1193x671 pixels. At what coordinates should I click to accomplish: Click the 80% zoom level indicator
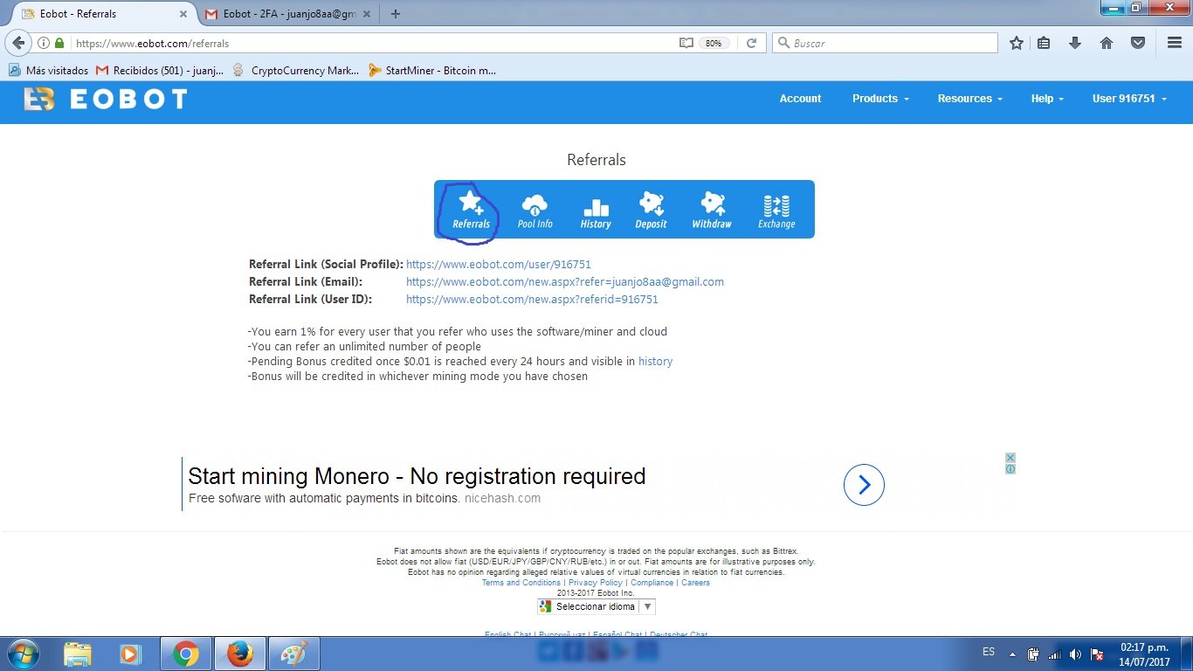click(x=714, y=43)
